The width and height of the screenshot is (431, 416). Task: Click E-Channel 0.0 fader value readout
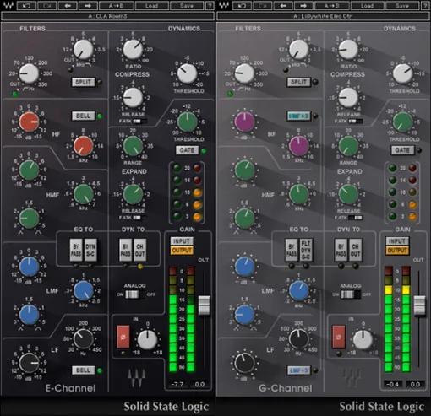pyautogui.click(x=199, y=384)
